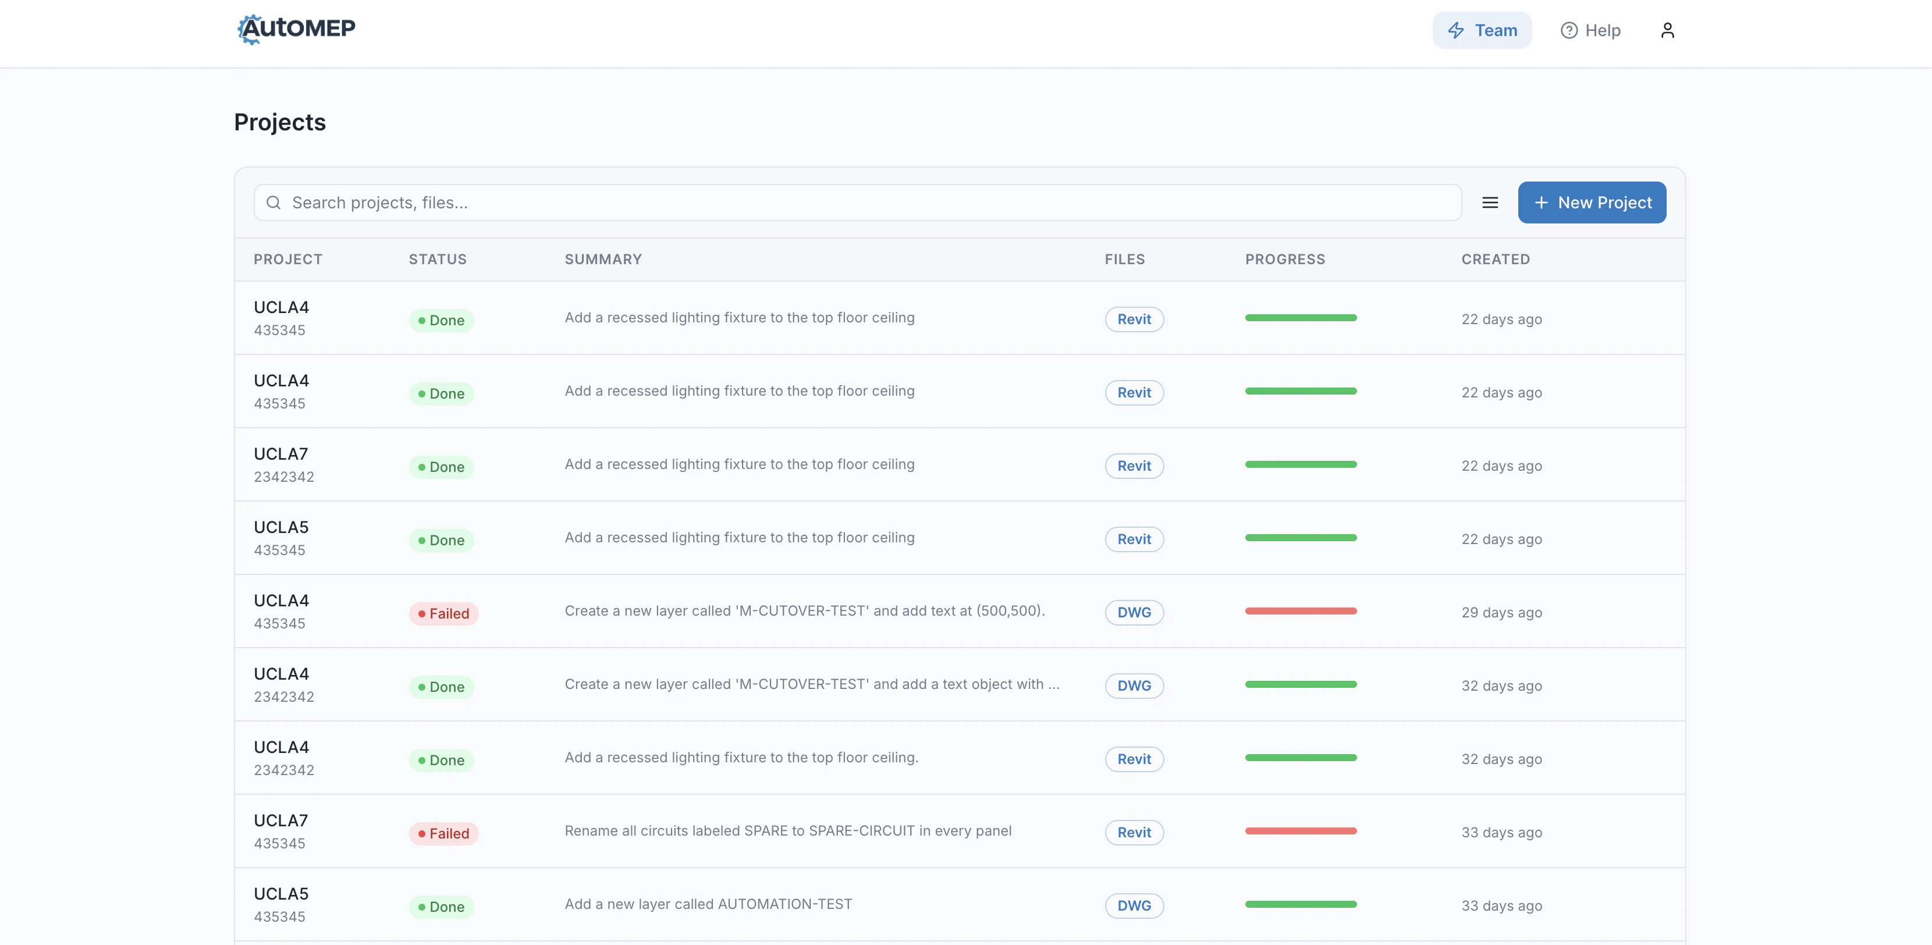Click the Revit badge in the 33 days ago Failed row
This screenshot has height=945, width=1932.
point(1133,832)
